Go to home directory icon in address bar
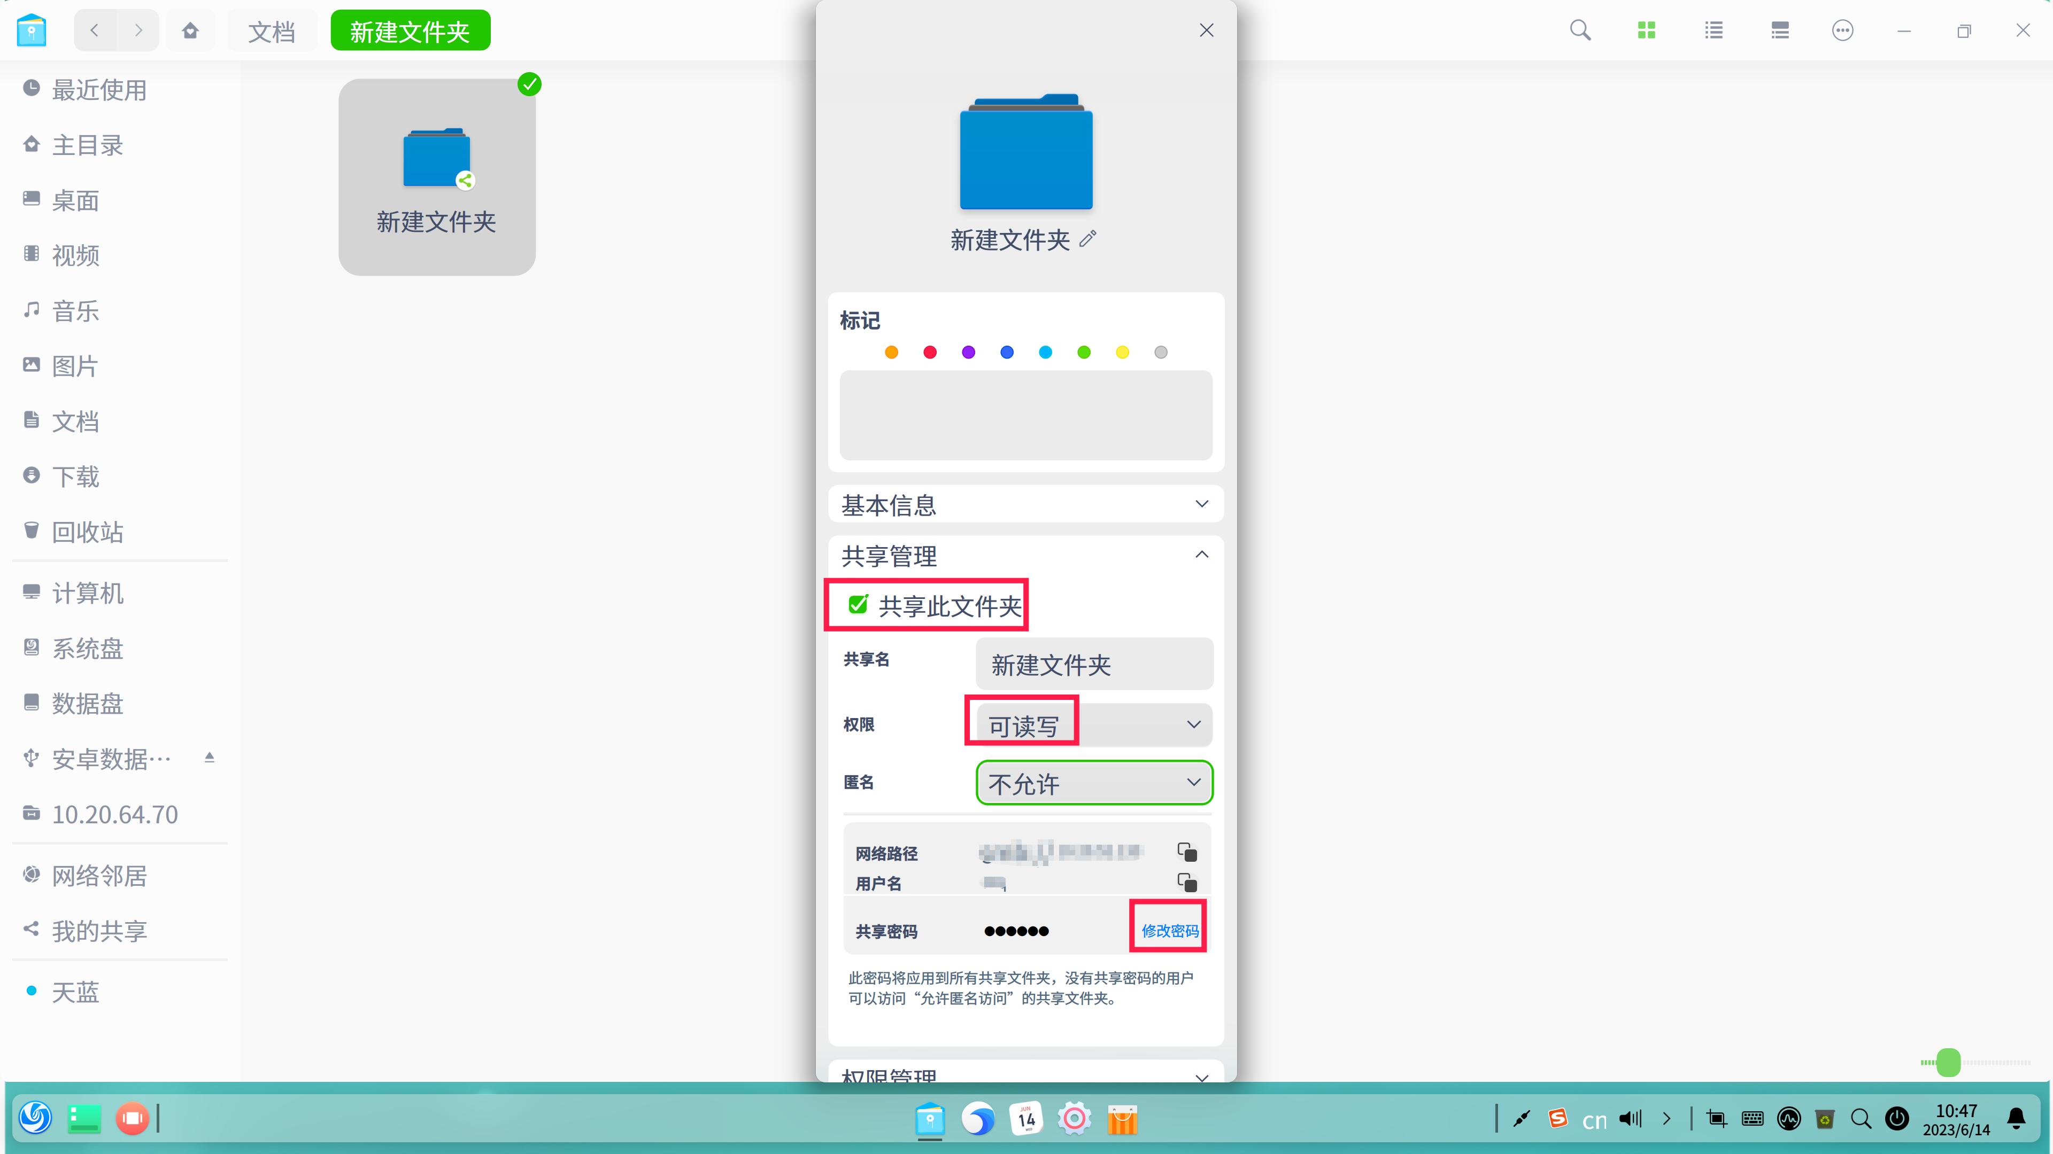Viewport: 2053px width, 1154px height. tap(190, 30)
